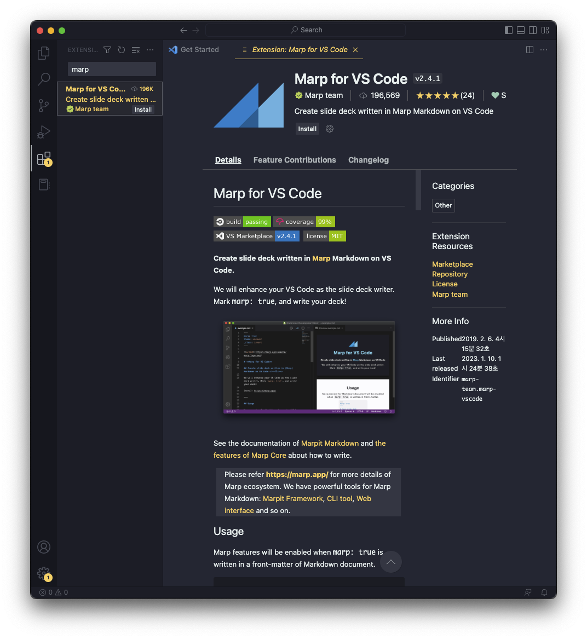The width and height of the screenshot is (587, 639).
Task: Click the VS Marketplace v2.4.1 badge
Action: coord(256,236)
